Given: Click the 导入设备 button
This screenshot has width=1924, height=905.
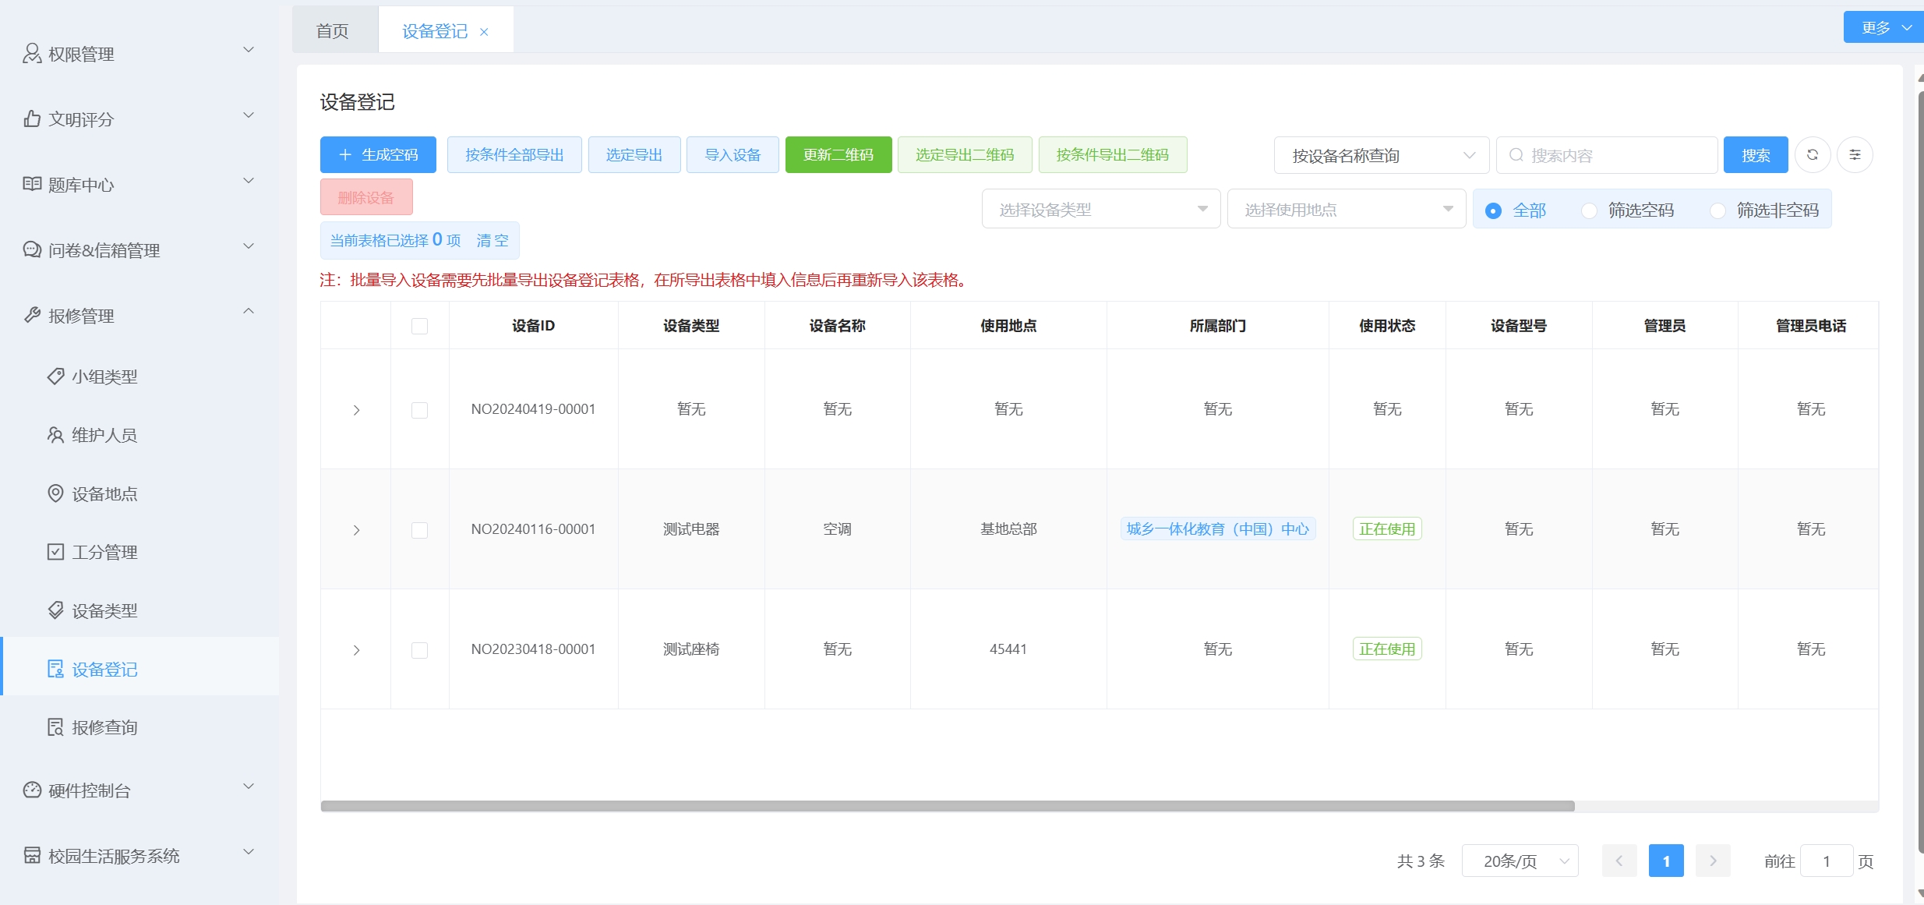Looking at the screenshot, I should click(x=733, y=154).
